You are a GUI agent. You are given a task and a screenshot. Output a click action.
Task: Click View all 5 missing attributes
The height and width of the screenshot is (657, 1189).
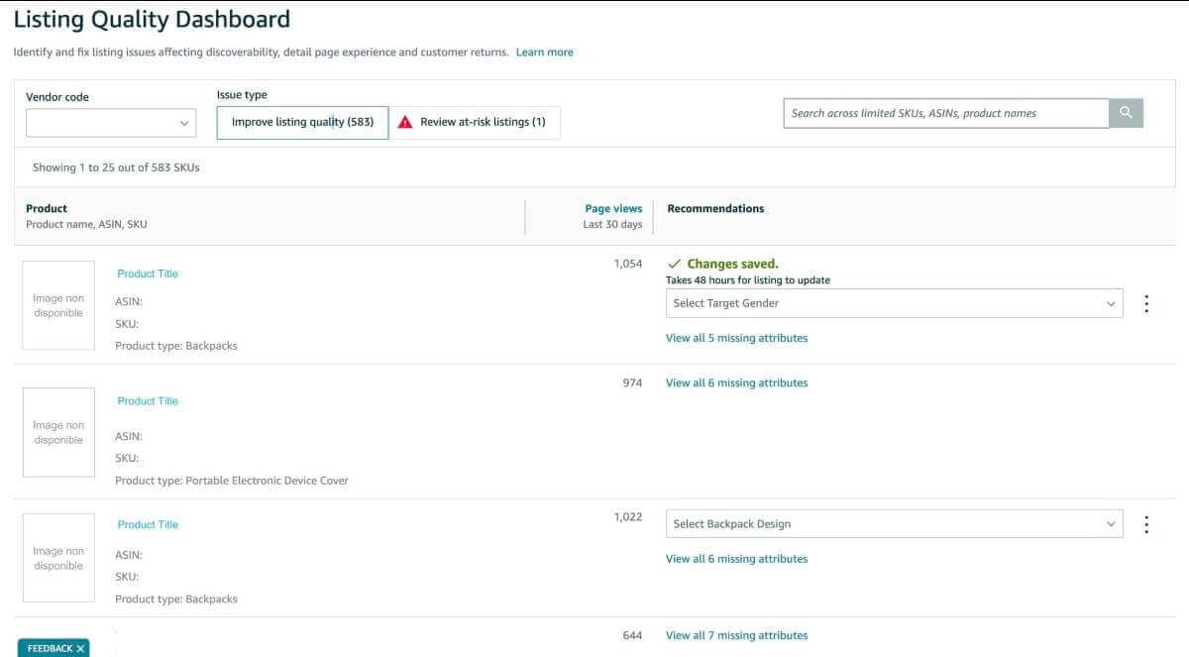[736, 338]
